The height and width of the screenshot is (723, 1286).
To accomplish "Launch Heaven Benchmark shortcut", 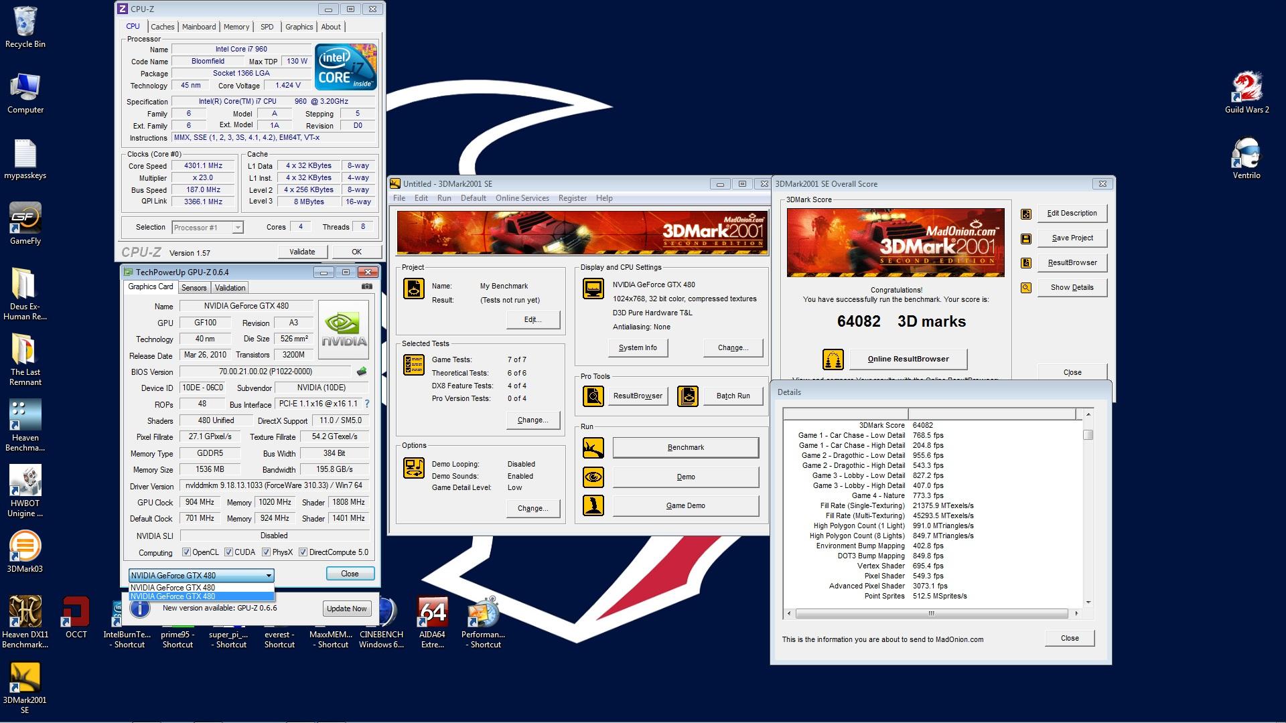I will 25,426.
